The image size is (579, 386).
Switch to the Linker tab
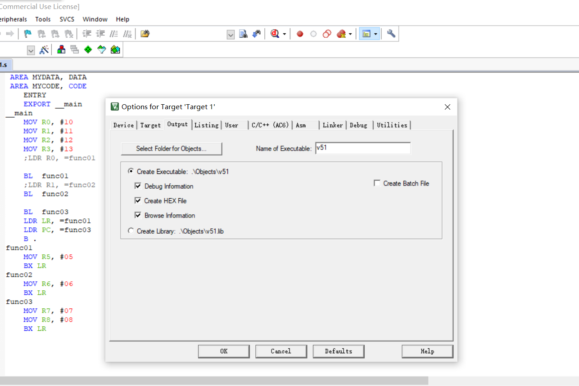click(x=333, y=125)
